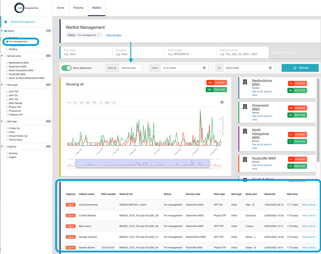The height and width of the screenshot is (254, 321).
Task: Open the To date calendar picker icon
Action: [x=270, y=68]
